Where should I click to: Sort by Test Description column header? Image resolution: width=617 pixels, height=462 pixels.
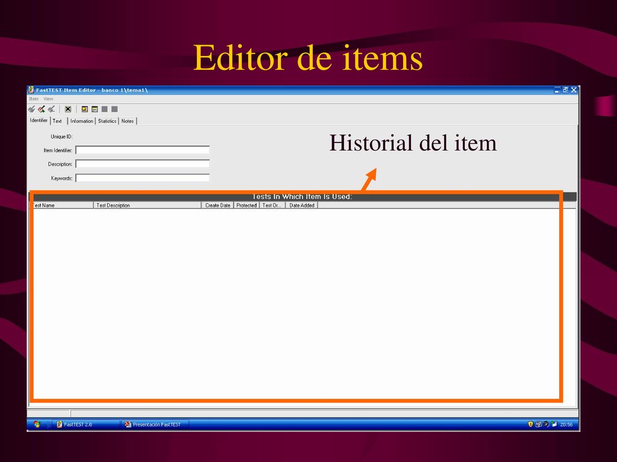[x=147, y=205]
